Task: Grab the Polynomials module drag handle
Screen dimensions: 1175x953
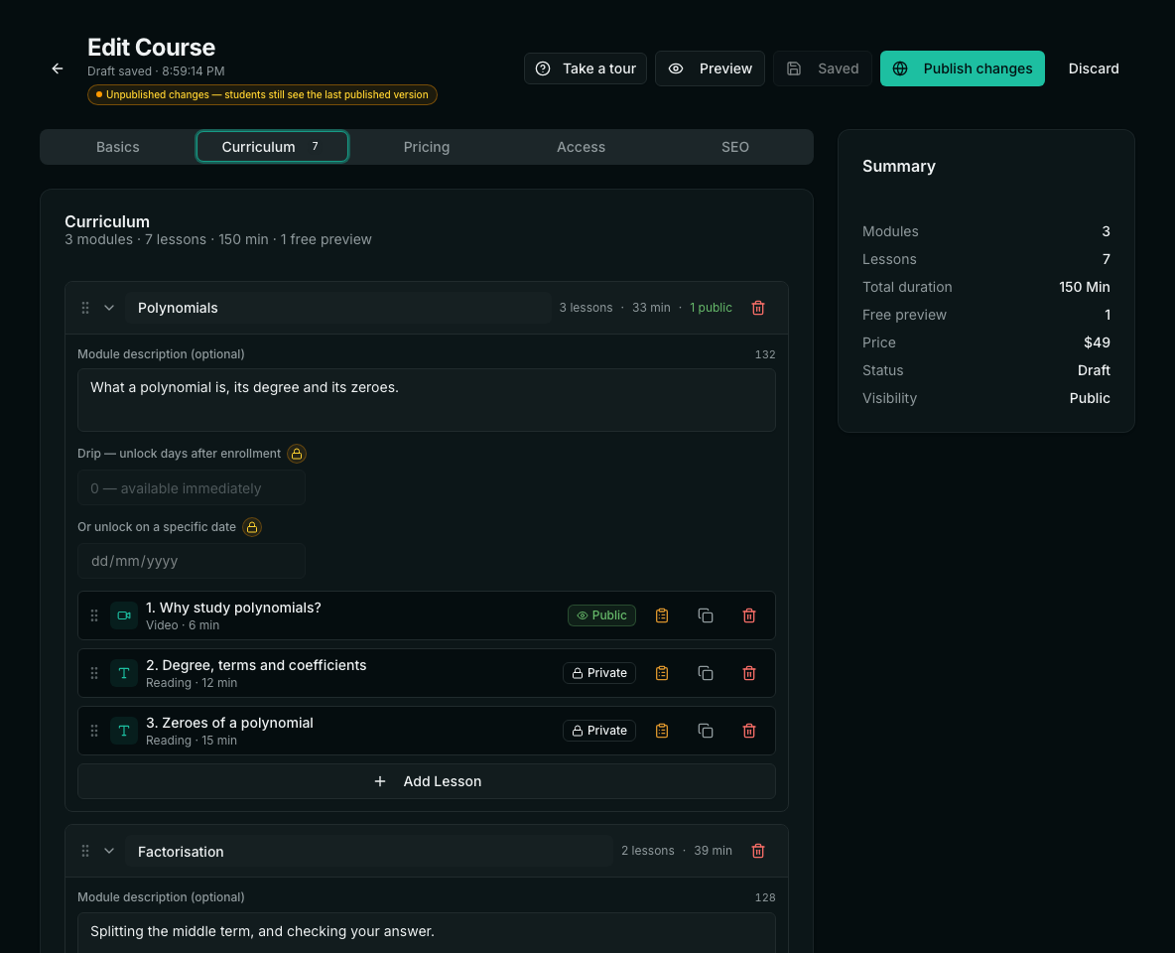Action: pyautogui.click(x=85, y=308)
